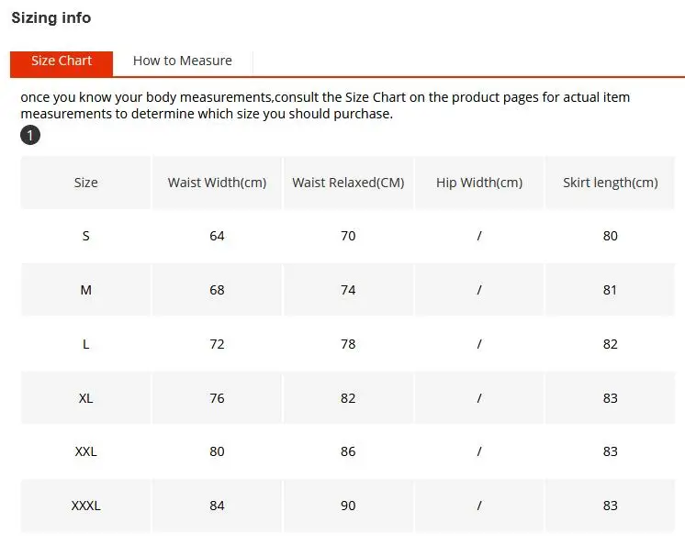Screen dimensions: 685x545
Task: Click the Waist Relaxed(CM) column header
Action: pyautogui.click(x=348, y=183)
